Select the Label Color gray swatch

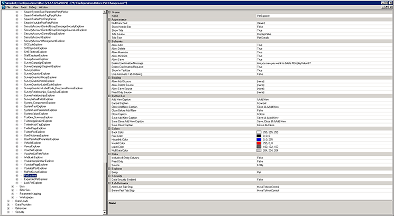click(x=259, y=147)
